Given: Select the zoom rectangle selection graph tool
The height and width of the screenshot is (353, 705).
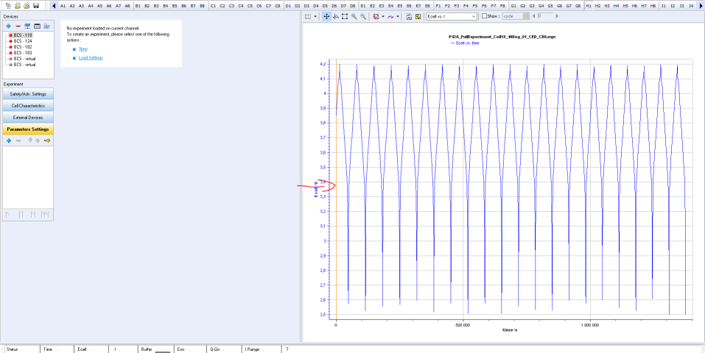Looking at the screenshot, I should click(344, 15).
